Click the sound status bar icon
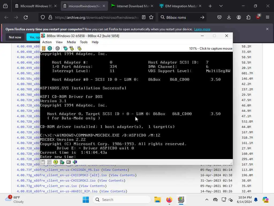 pos(75,162)
